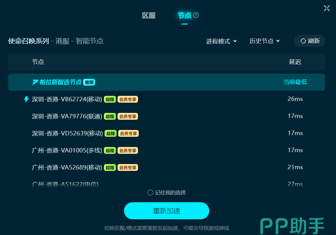The height and width of the screenshot is (235, 336).
Task: Close the node selection dialog
Action: click(326, 9)
